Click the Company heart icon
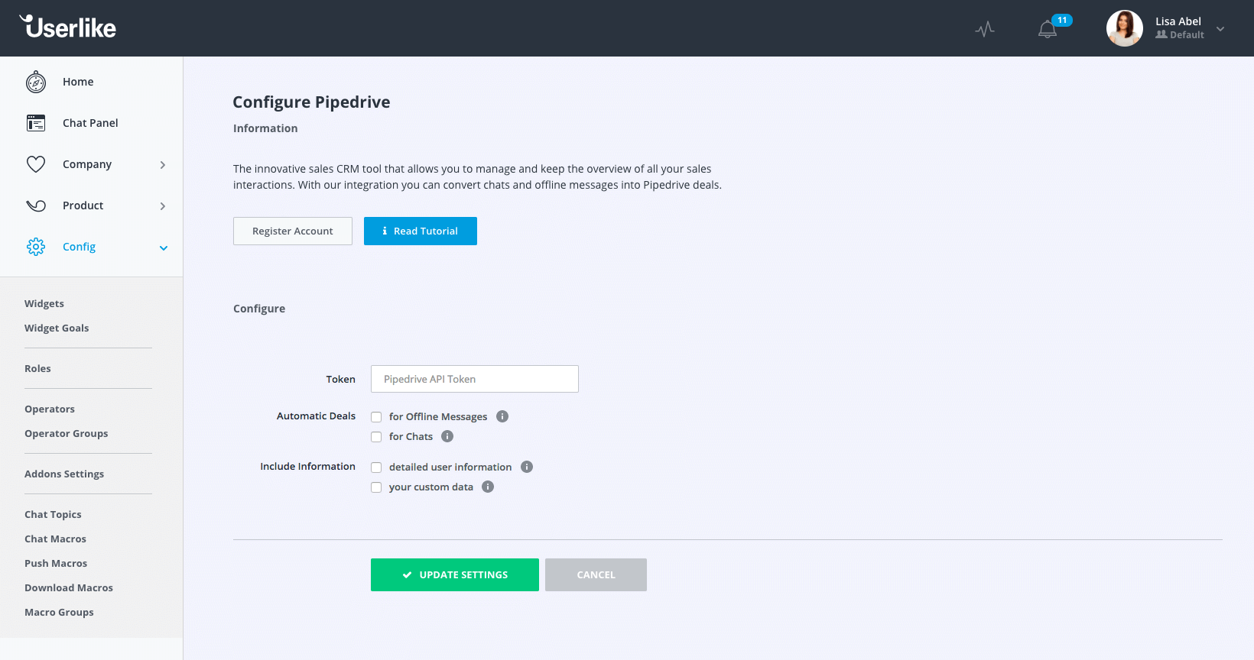Screen dimensions: 1254x660 (36, 164)
